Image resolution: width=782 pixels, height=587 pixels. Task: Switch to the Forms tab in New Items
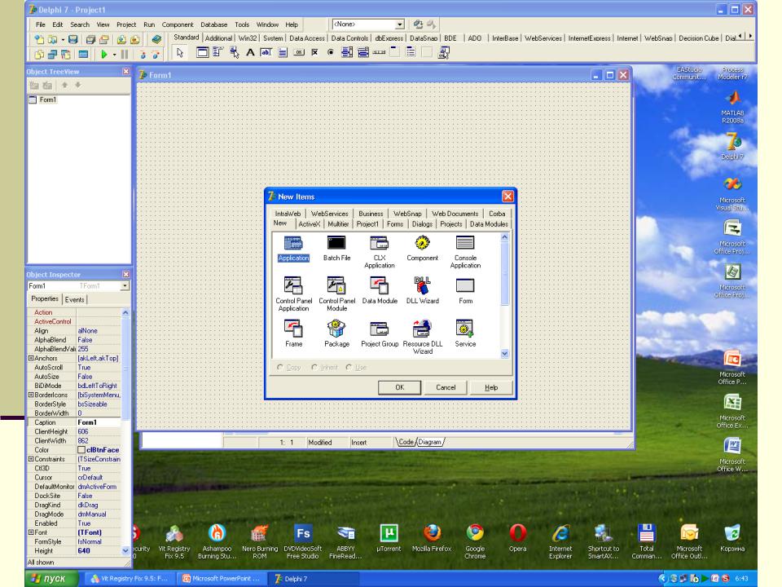[395, 224]
